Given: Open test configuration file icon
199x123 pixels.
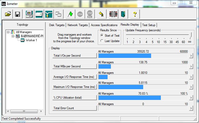Looking at the screenshot, I should [x=8, y=14].
